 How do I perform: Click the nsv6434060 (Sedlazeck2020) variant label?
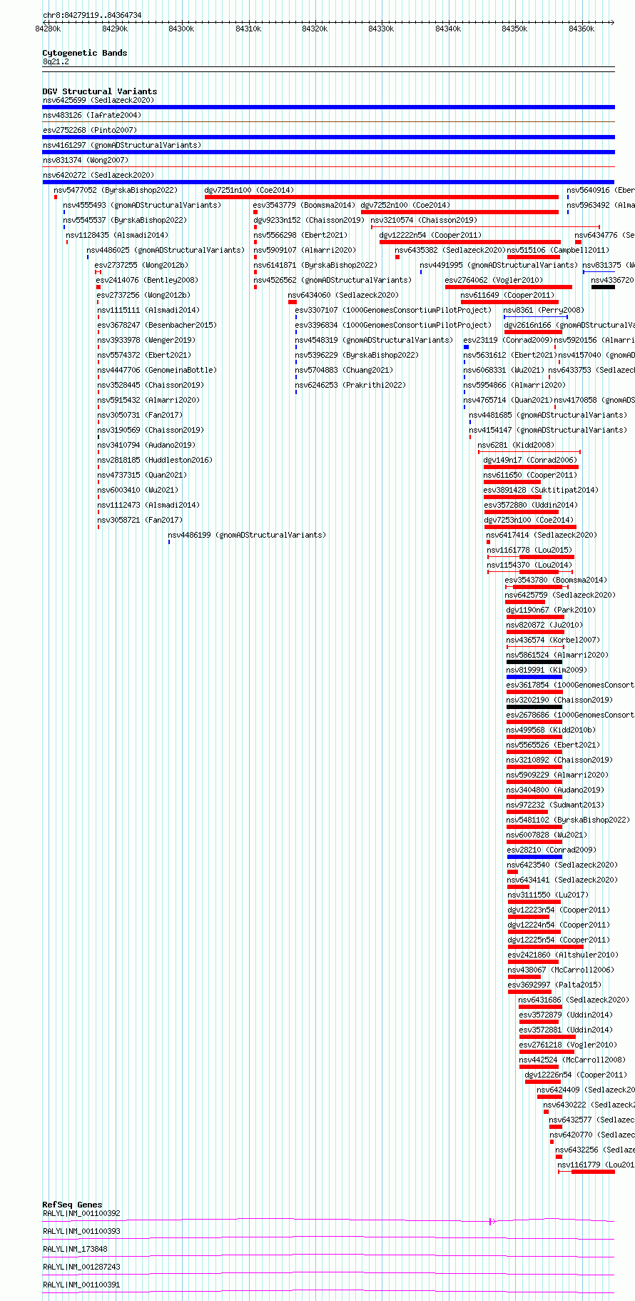pos(343,295)
